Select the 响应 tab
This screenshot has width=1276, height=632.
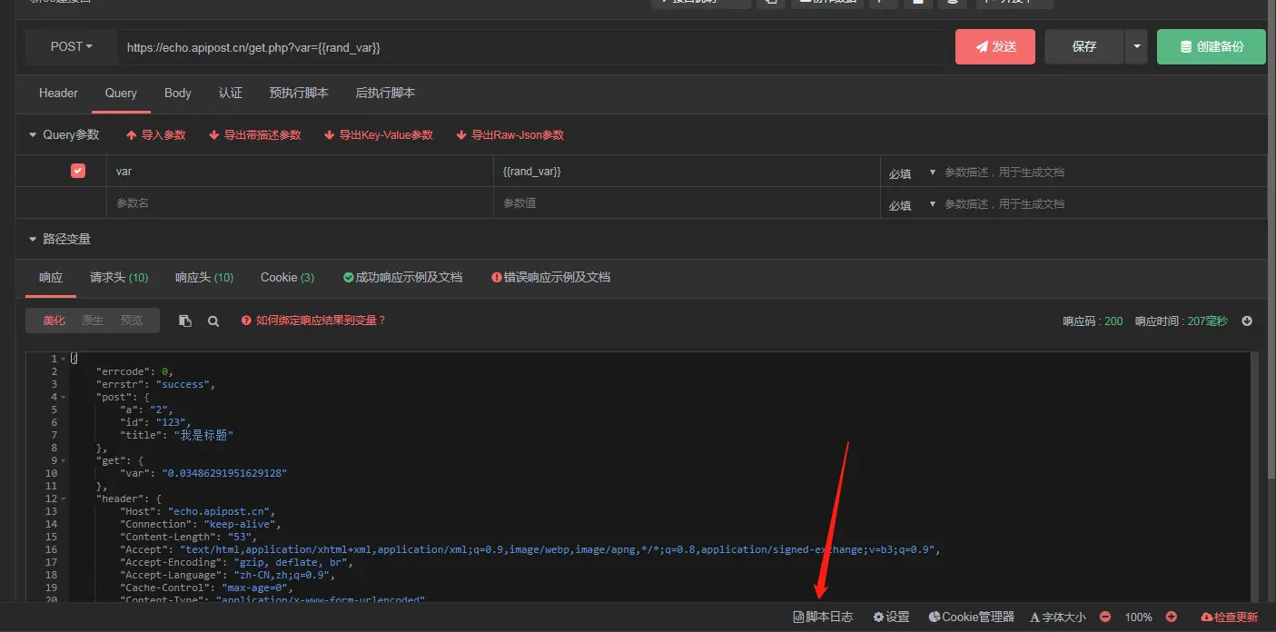51,277
